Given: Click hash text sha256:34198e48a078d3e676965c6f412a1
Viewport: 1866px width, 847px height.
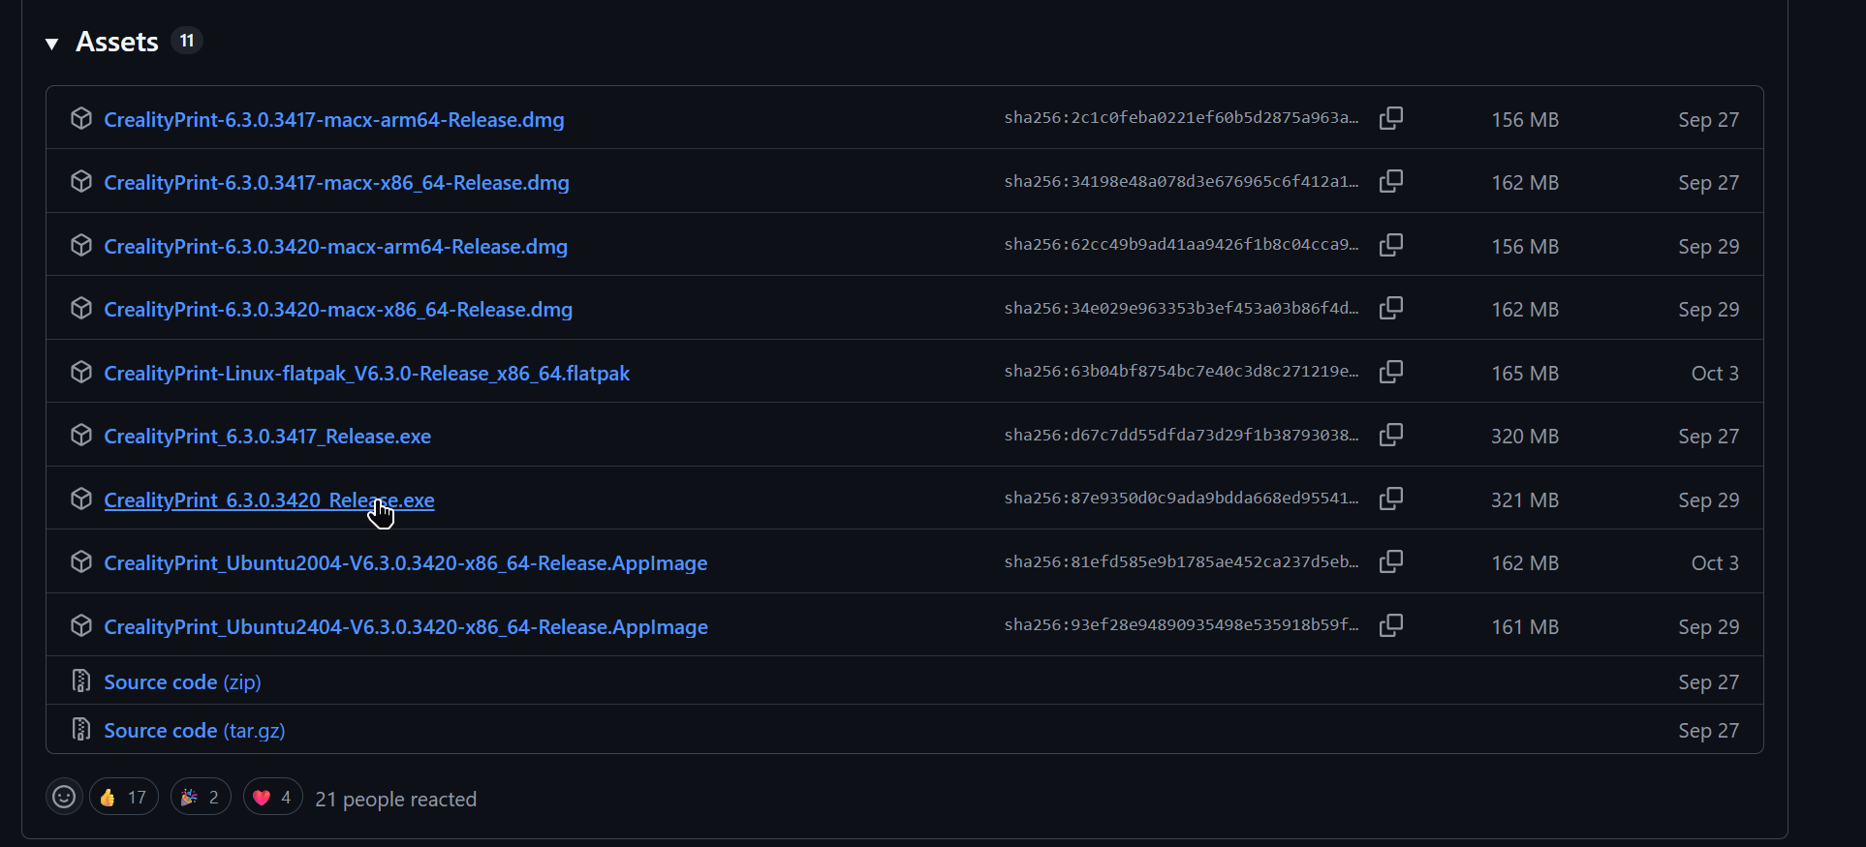Looking at the screenshot, I should (x=1181, y=181).
